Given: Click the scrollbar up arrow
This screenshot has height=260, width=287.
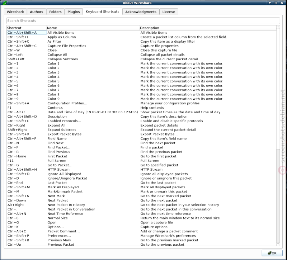Looking at the screenshot, I should pos(278,27).
